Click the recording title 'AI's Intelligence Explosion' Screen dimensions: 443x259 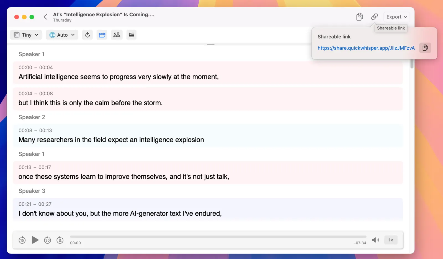[x=104, y=14]
